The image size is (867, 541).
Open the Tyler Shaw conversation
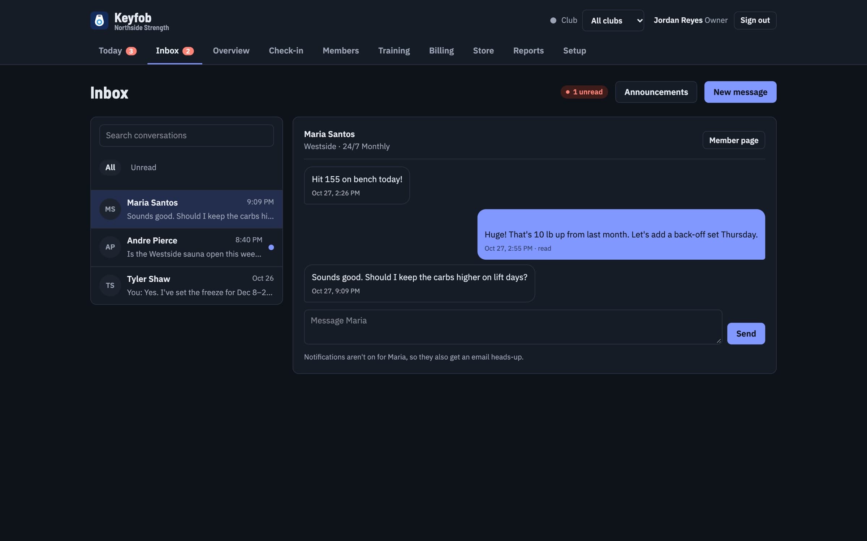pyautogui.click(x=186, y=286)
